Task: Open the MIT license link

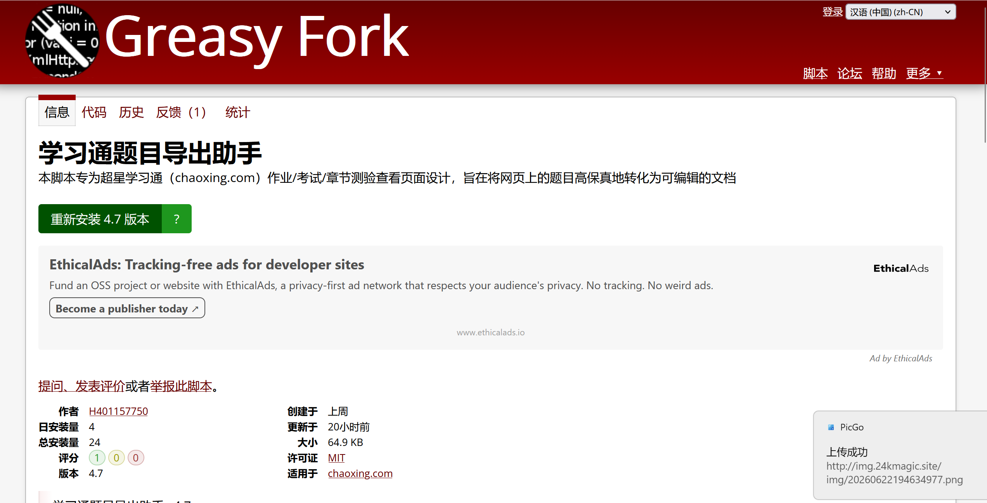Action: pyautogui.click(x=336, y=458)
